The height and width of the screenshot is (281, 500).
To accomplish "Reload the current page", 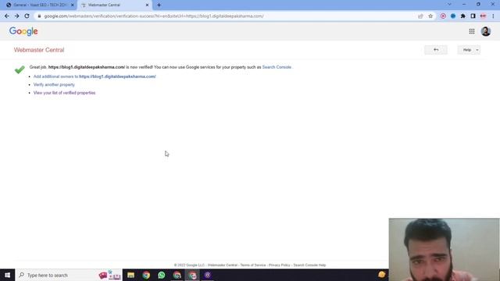I will pos(27,16).
